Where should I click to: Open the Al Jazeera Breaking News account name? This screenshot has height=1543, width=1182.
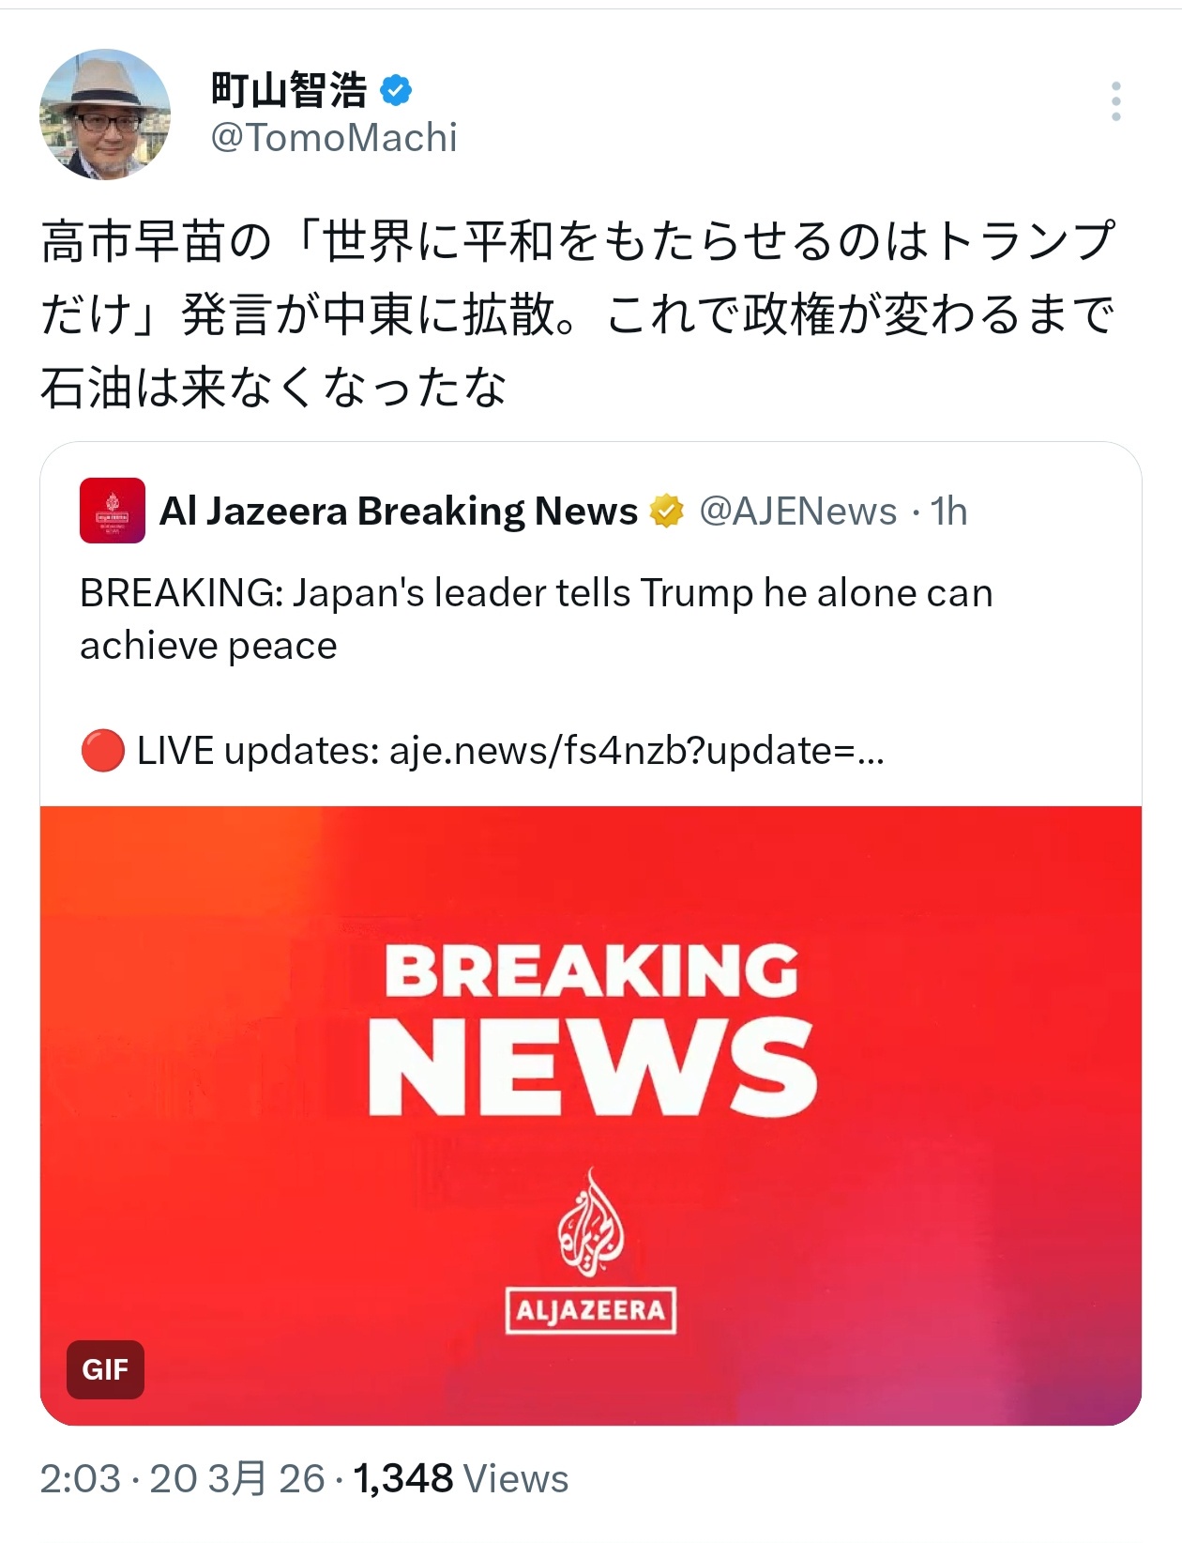click(x=399, y=512)
